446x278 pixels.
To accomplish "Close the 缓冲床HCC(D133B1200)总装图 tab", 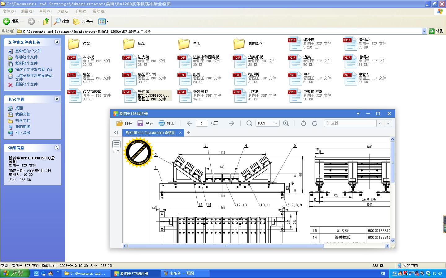I will click(180, 133).
